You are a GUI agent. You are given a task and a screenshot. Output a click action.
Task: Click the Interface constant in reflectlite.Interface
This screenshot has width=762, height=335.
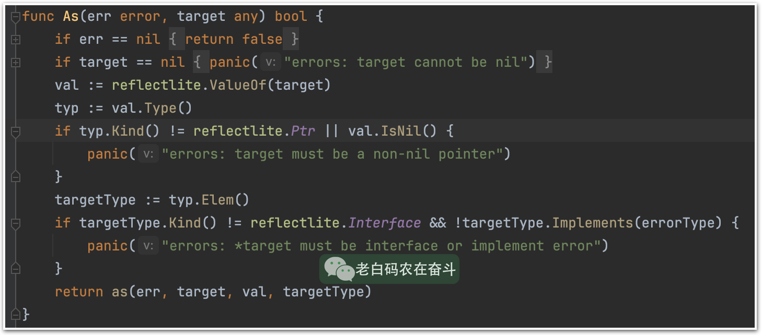pyautogui.click(x=385, y=223)
